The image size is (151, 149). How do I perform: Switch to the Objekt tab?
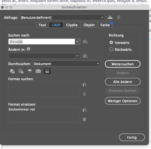(x=89, y=25)
